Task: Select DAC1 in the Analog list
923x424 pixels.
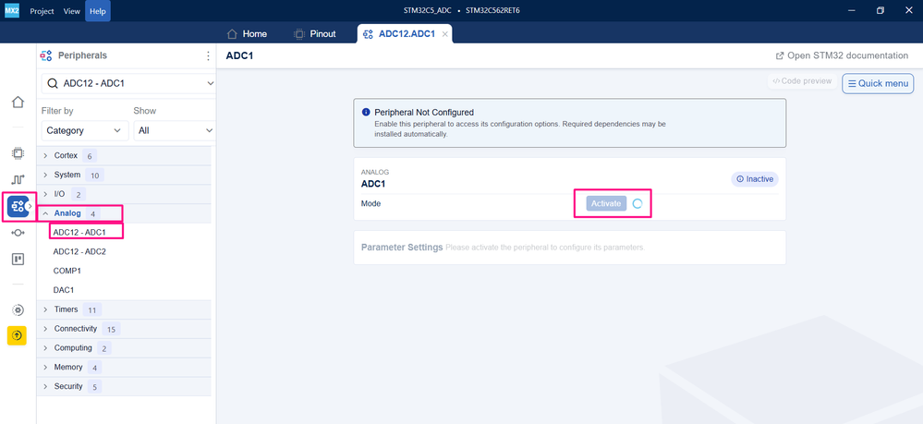Action: 64,290
